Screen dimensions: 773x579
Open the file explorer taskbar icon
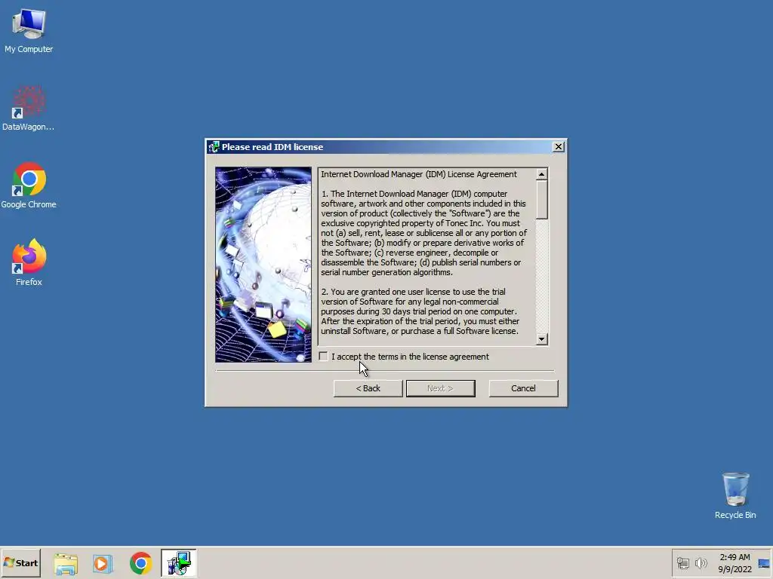point(66,563)
